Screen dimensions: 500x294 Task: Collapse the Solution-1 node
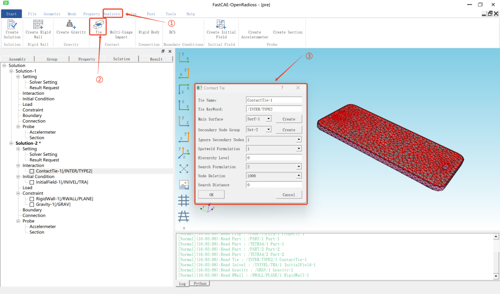click(11, 71)
